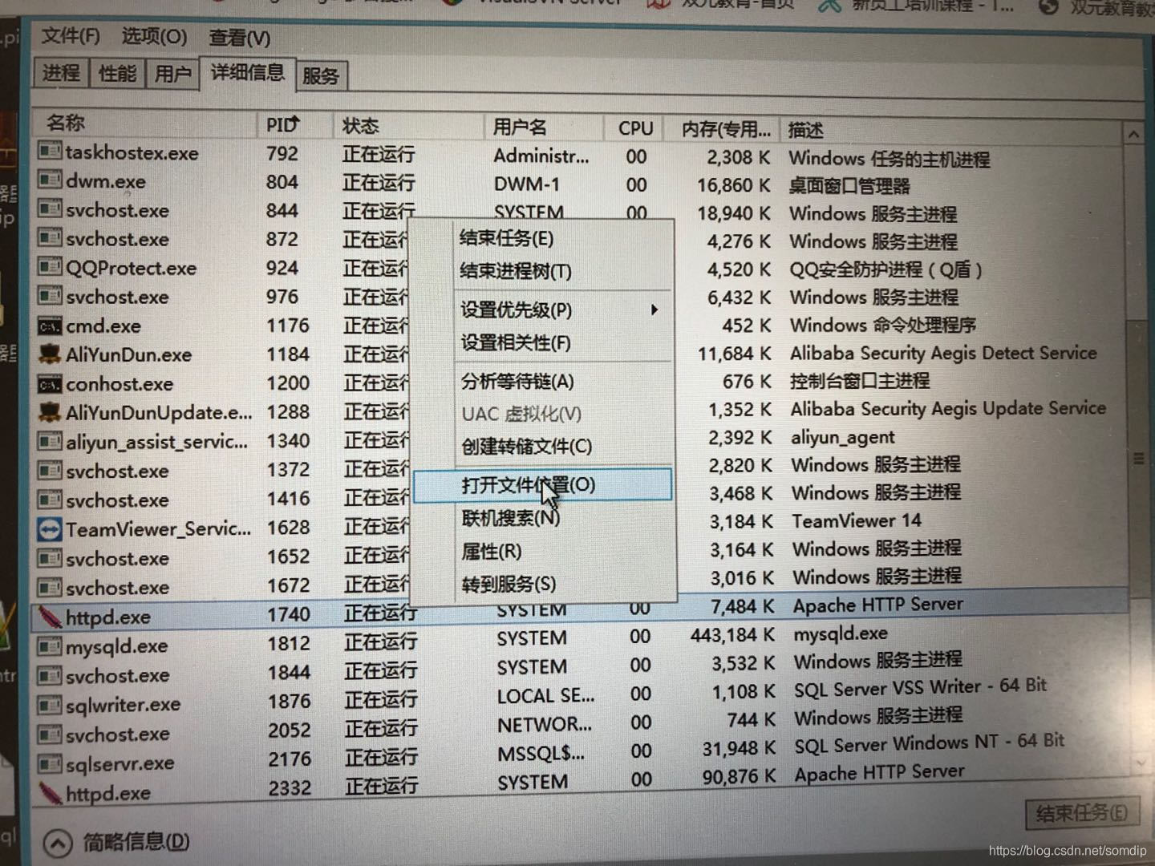Image resolution: width=1155 pixels, height=866 pixels.
Task: Click the 结束任务(E) button at bottom
Action: (1081, 814)
